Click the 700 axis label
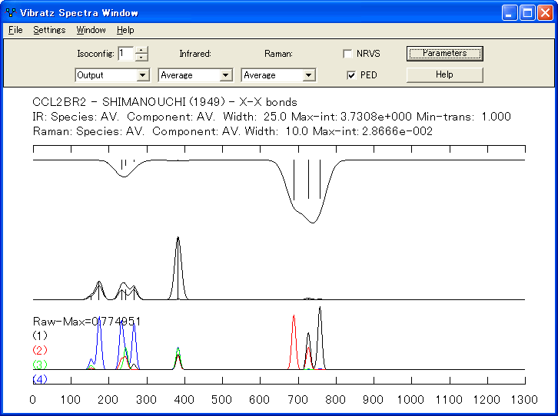Image resolution: width=558 pixels, height=416 pixels. (298, 400)
